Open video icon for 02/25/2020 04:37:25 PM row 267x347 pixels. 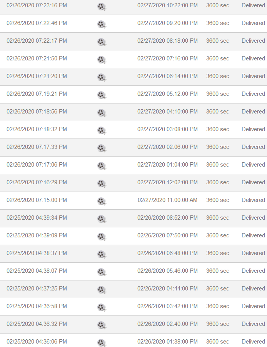coord(101,289)
